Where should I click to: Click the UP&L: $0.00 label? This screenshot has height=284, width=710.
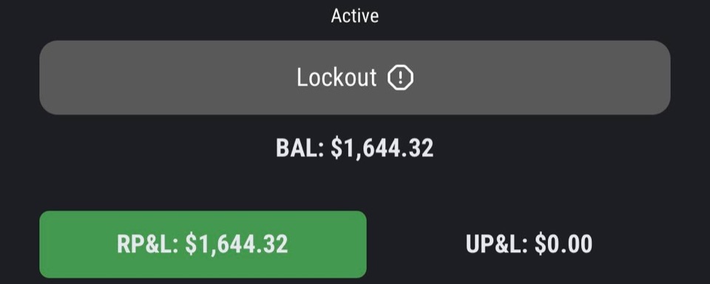coord(529,244)
